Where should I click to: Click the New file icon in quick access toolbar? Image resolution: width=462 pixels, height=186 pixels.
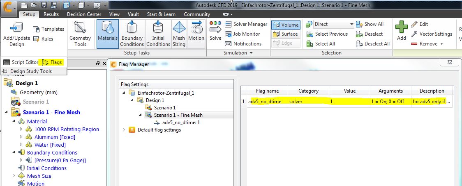coord(24,5)
